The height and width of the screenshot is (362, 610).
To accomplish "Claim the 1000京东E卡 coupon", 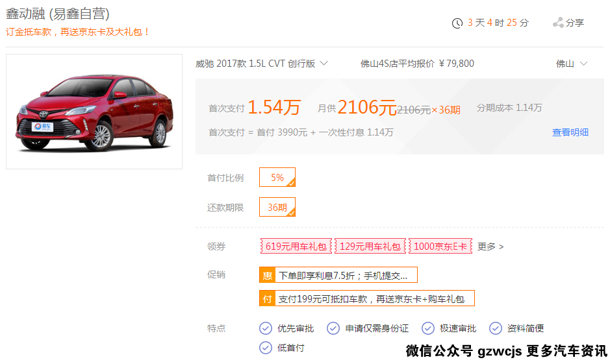I will click(x=440, y=247).
